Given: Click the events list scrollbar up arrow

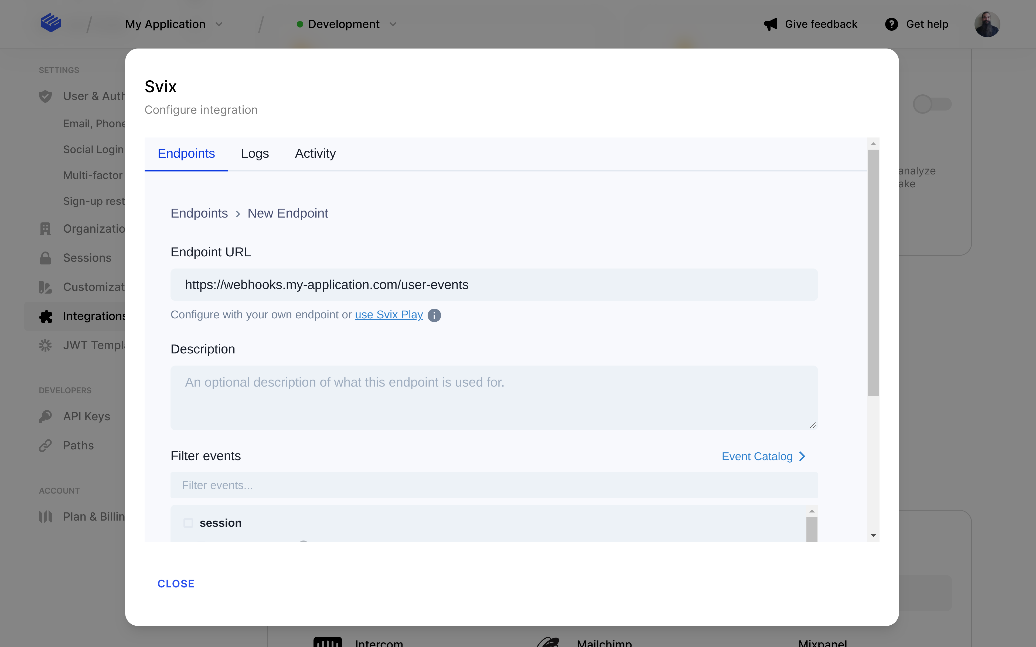Looking at the screenshot, I should coord(812,511).
